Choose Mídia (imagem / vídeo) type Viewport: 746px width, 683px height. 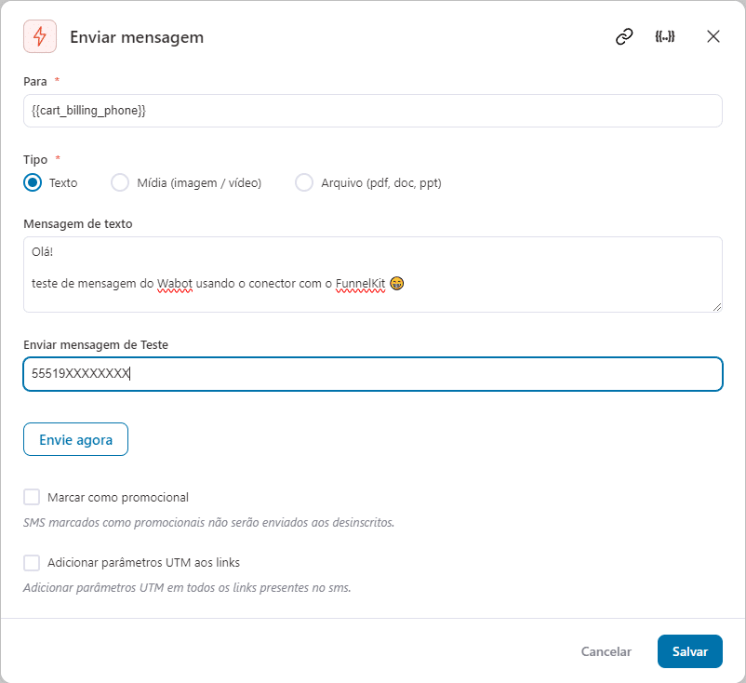coord(120,182)
